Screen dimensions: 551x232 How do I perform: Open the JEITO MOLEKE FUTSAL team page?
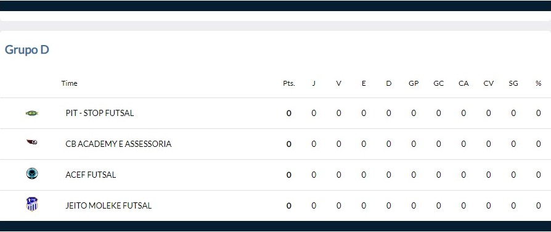108,205
